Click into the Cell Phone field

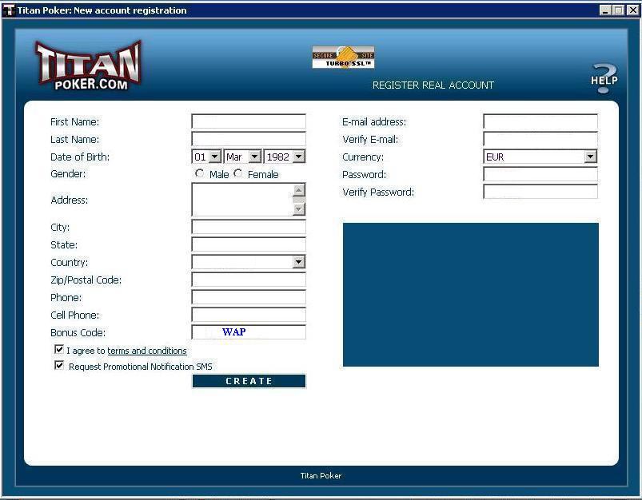point(249,315)
